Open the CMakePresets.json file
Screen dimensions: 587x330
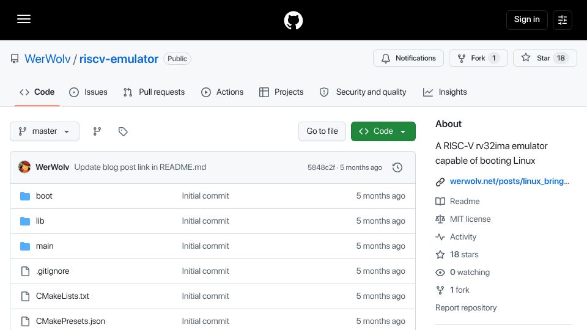[x=70, y=321]
